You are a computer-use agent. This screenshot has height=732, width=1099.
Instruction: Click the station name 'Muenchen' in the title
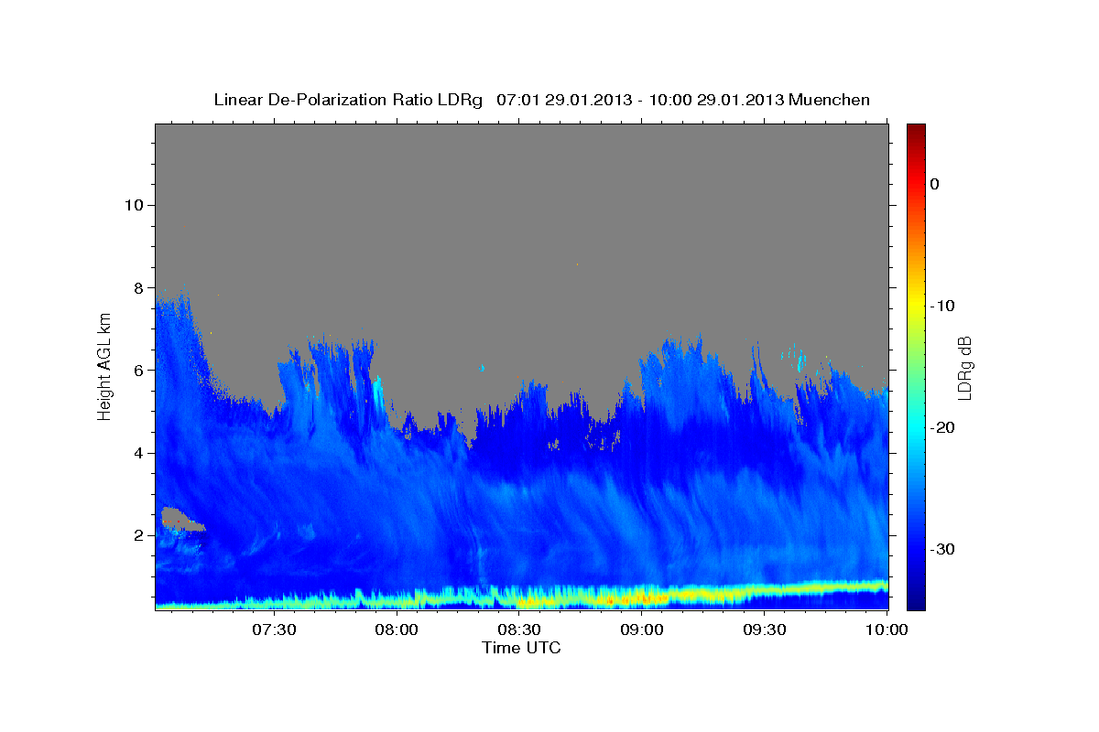pyautogui.click(x=831, y=100)
